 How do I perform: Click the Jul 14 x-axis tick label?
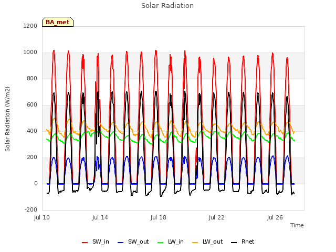pos(100,217)
